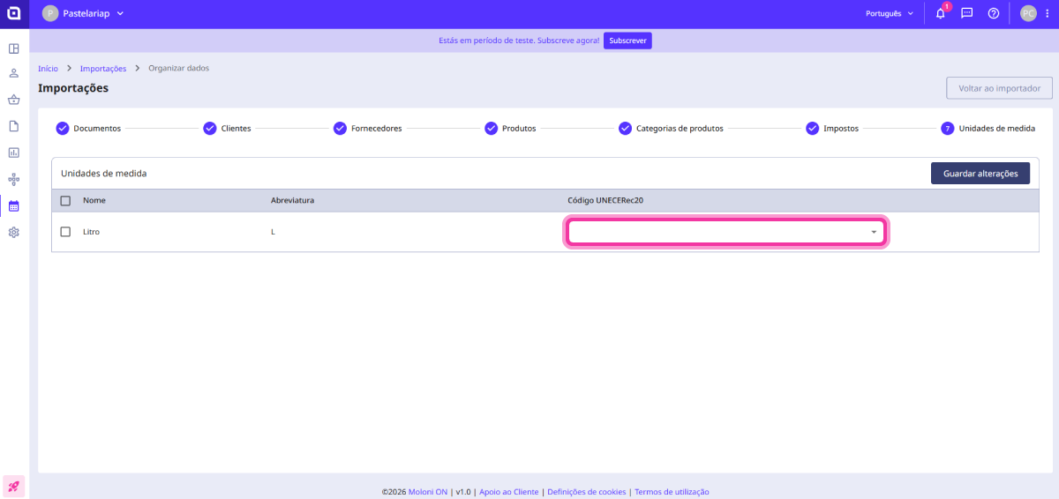
Task: Check the Litro row checkbox
Action: (65, 232)
